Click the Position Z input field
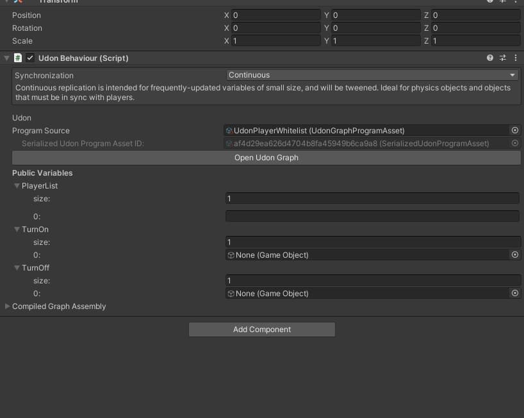 [x=476, y=15]
